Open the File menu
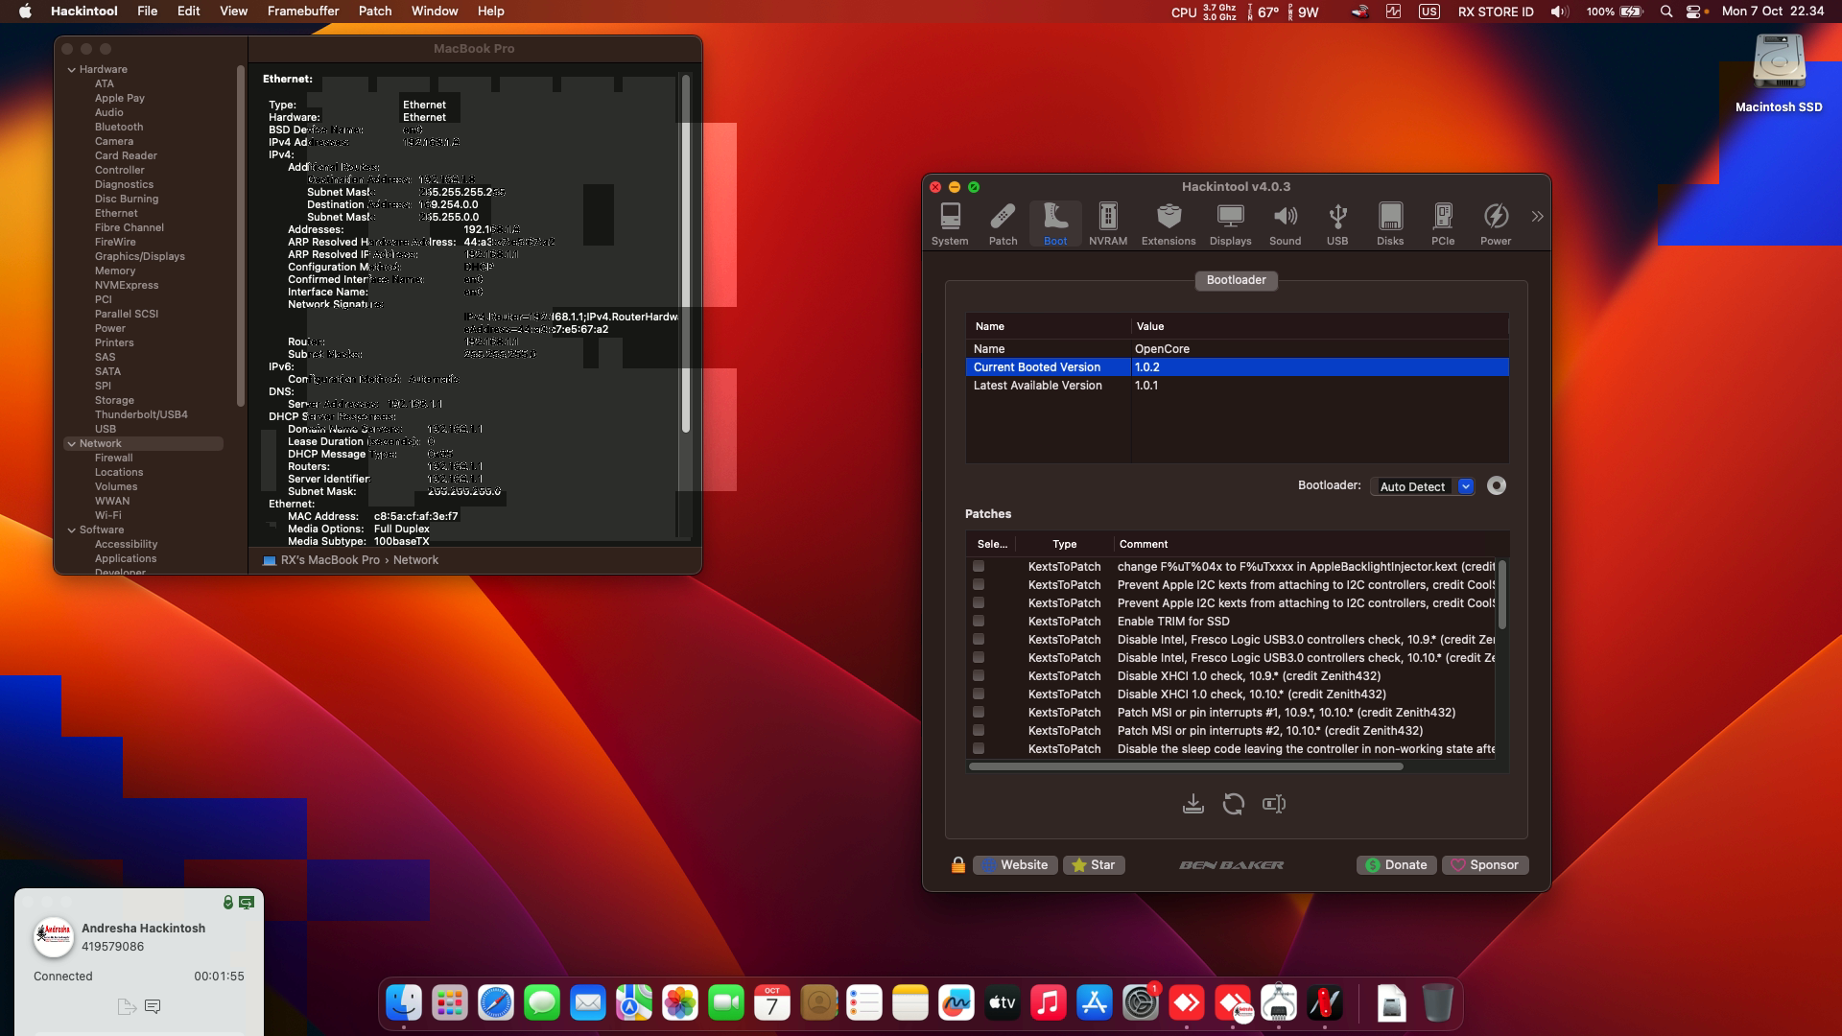This screenshot has height=1036, width=1842. click(x=148, y=12)
